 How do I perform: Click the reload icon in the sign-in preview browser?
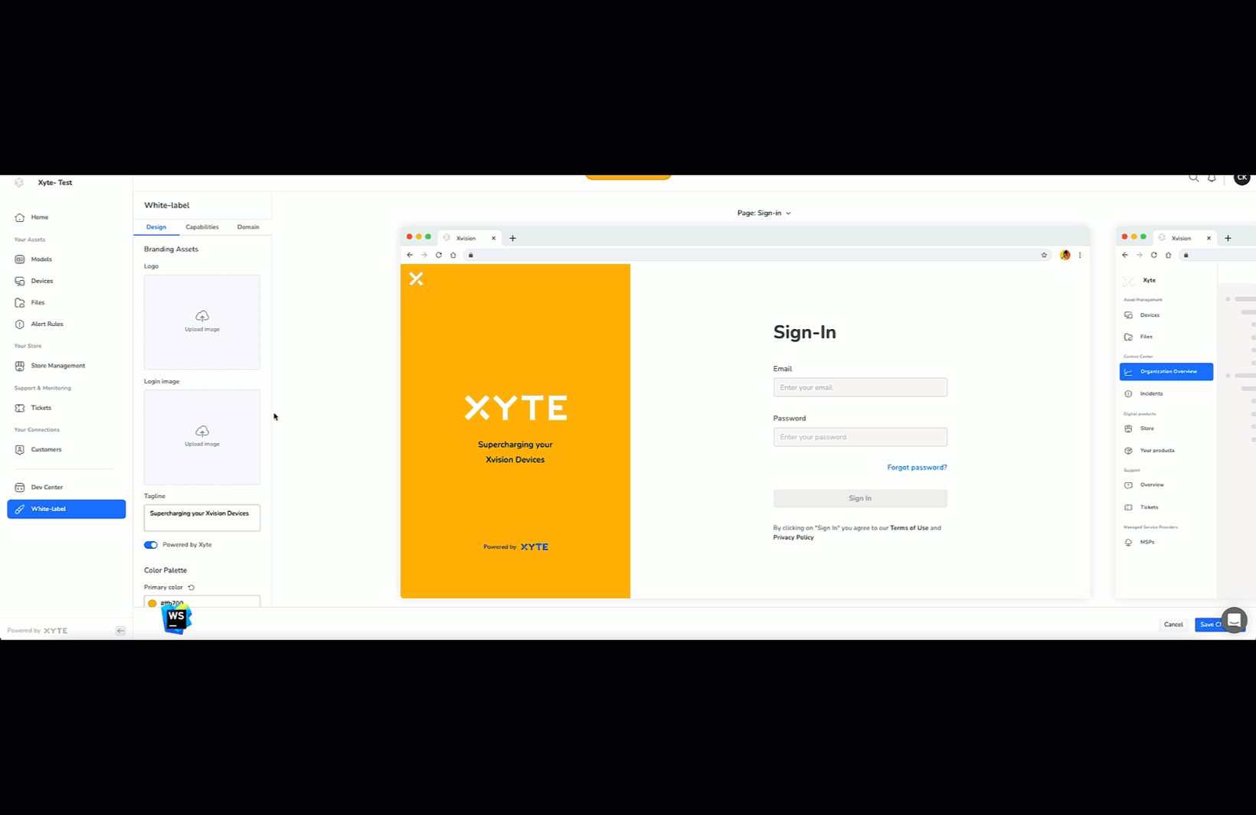(x=439, y=255)
